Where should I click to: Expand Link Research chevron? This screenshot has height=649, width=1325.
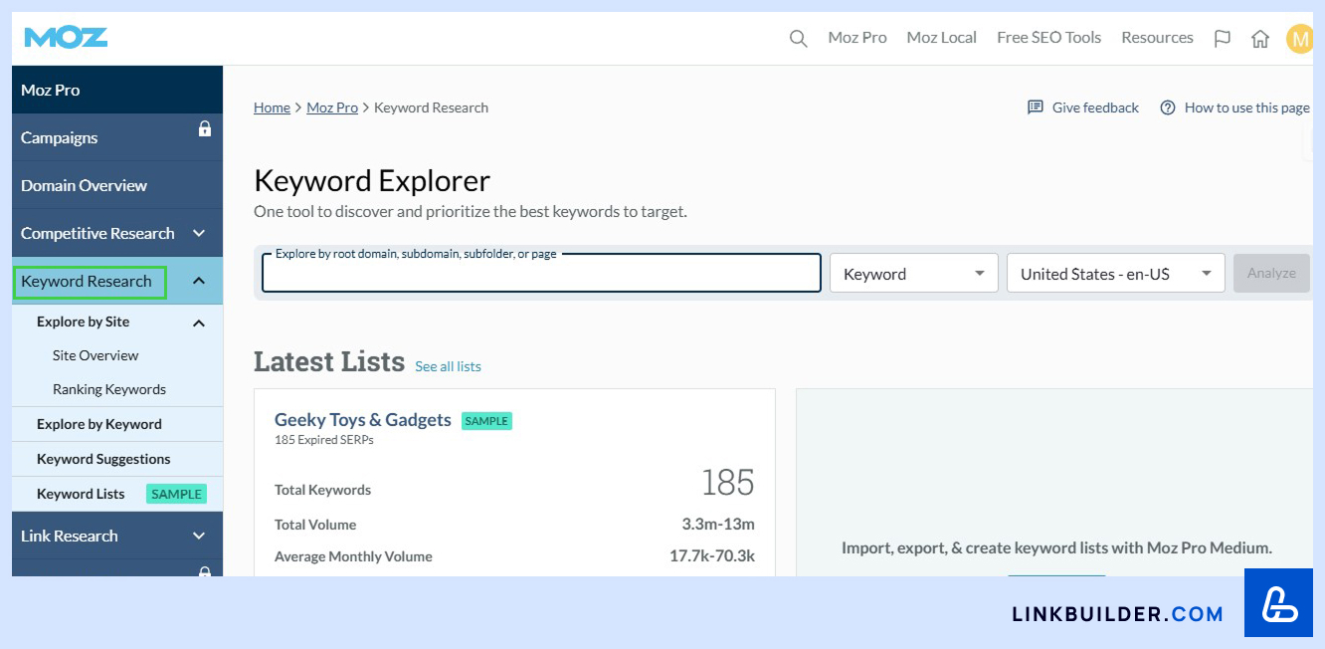199,536
